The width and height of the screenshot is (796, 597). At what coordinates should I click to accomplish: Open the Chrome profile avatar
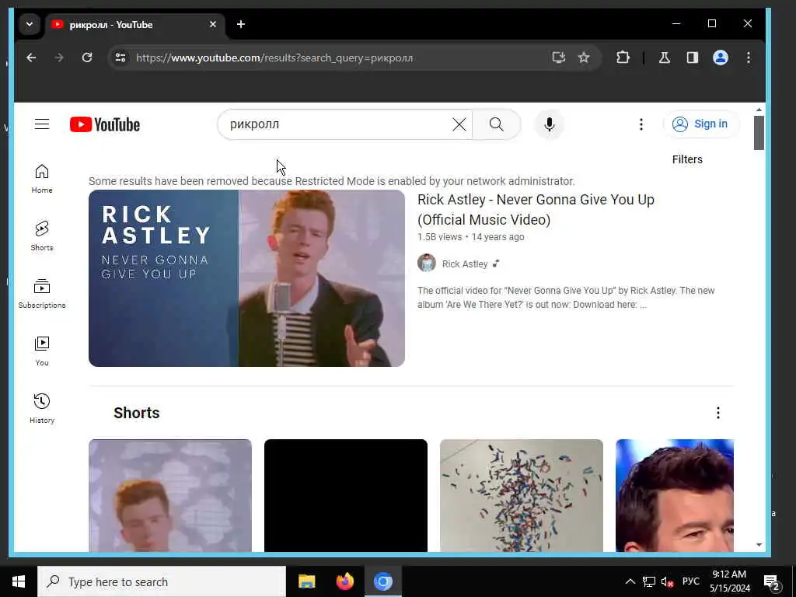(x=721, y=58)
